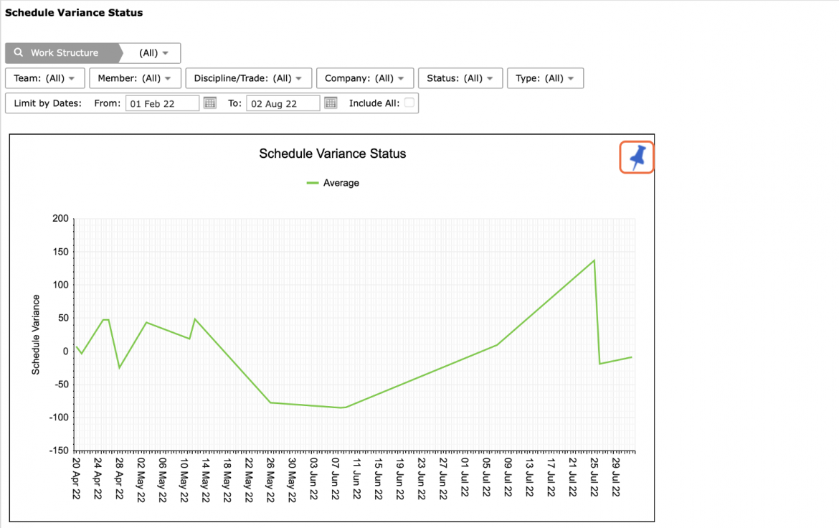This screenshot has width=839, height=528.
Task: Click the 20 Apr 22 axis label
Action: point(76,478)
